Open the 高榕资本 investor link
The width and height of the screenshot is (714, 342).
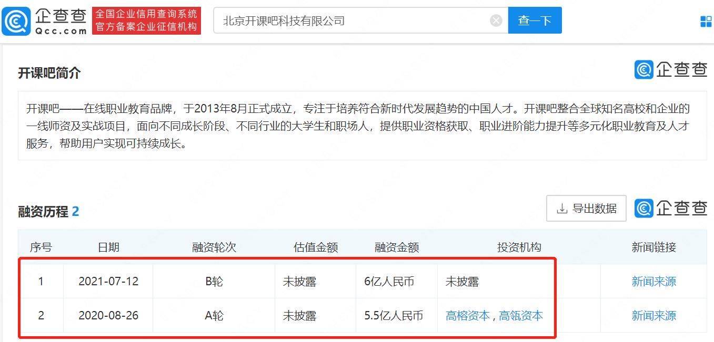coord(467,316)
